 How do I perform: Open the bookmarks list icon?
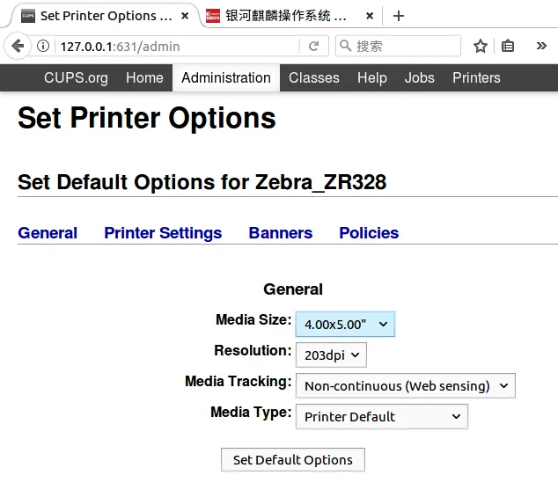point(508,46)
